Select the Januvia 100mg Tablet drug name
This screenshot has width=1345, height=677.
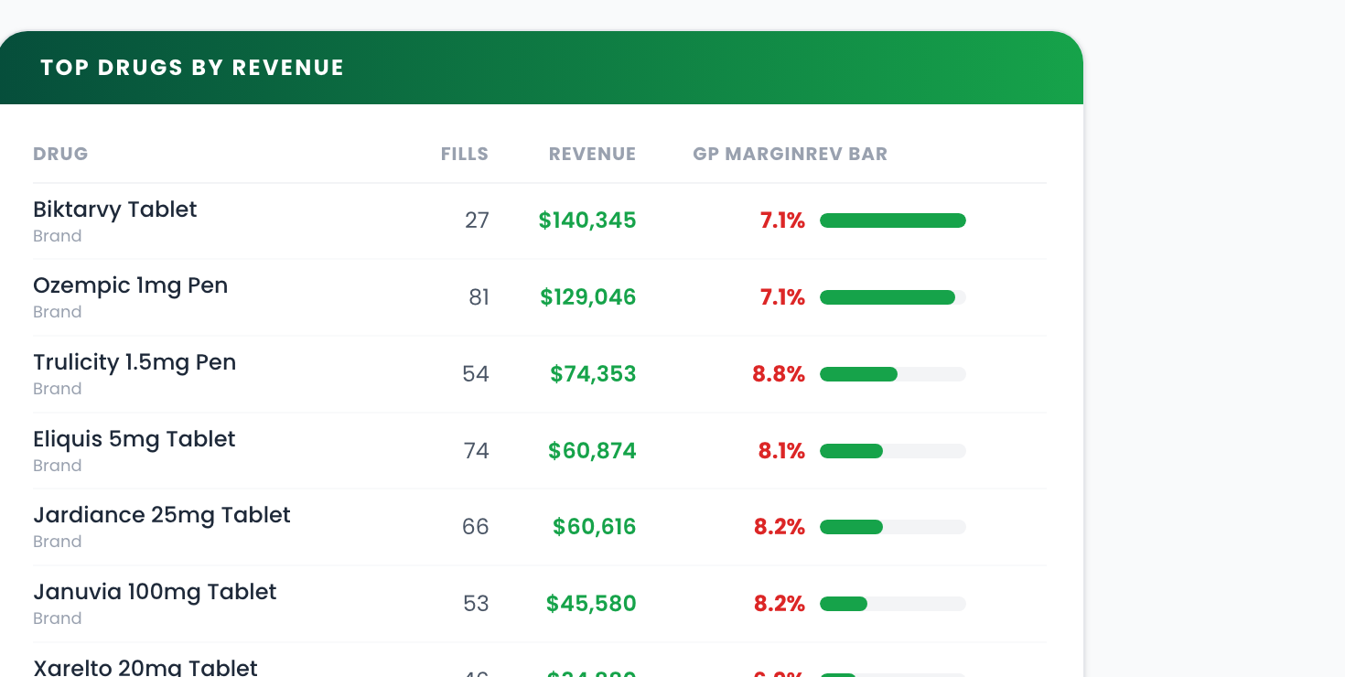155,592
